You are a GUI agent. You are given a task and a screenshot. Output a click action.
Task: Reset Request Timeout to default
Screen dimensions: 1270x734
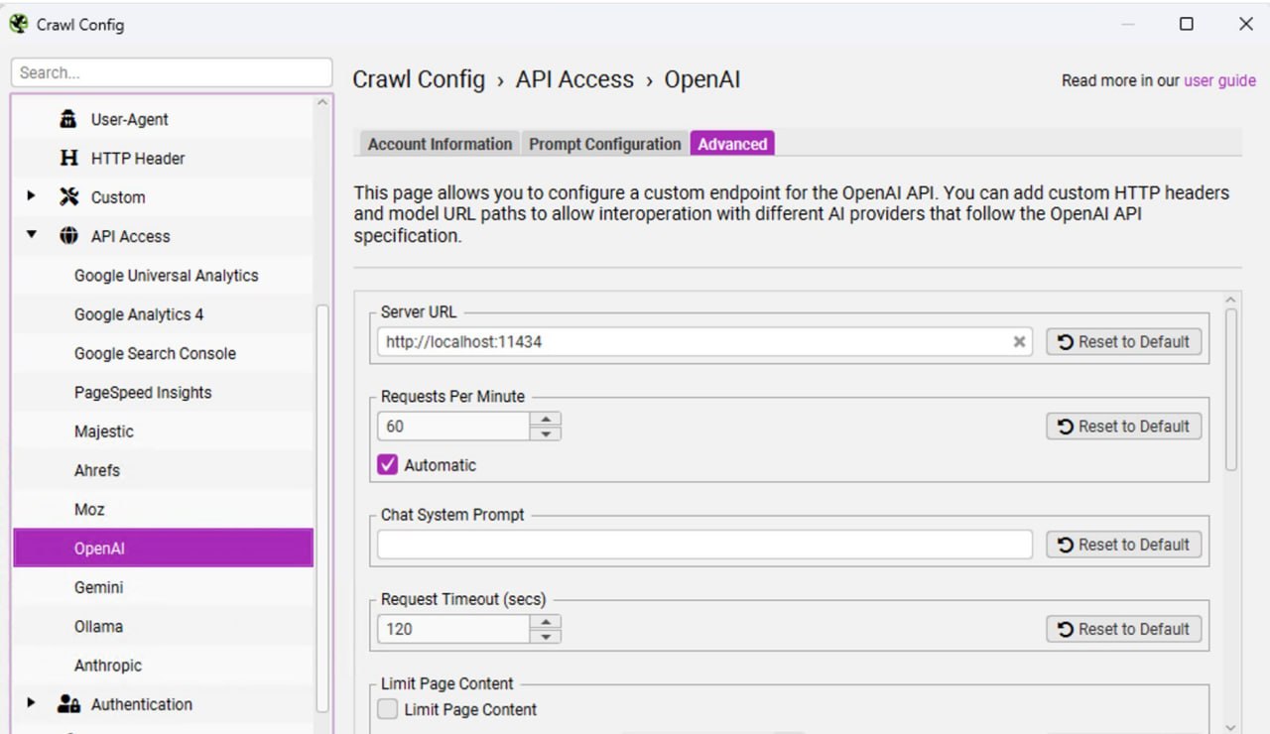click(x=1124, y=629)
